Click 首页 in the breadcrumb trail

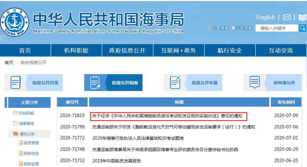tap(9, 63)
